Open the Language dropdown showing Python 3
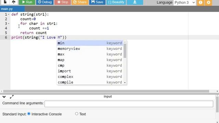 pyautogui.click(x=185, y=2)
